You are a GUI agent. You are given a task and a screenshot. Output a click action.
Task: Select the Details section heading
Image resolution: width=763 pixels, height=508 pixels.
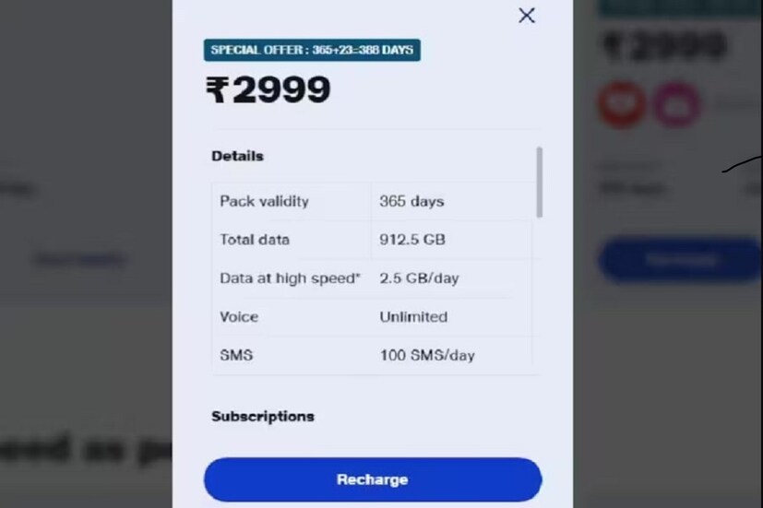237,156
